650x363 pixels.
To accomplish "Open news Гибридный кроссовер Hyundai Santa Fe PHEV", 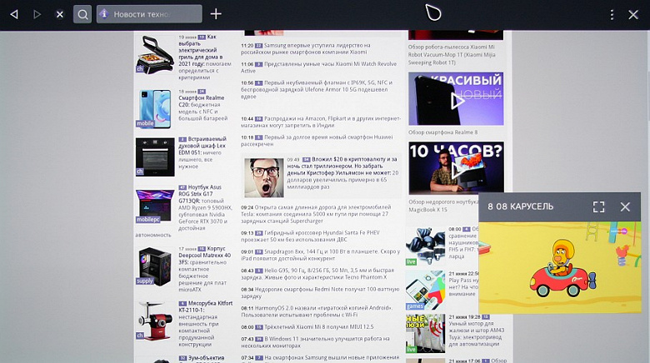I will pyautogui.click(x=310, y=236).
